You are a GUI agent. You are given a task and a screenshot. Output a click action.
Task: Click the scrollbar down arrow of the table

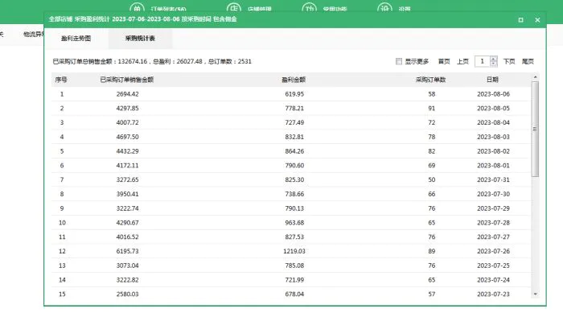[x=535, y=294]
